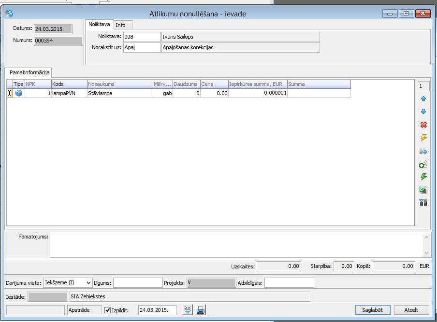
Task: Click the blue move-row-up arrow icon
Action: tap(423, 99)
